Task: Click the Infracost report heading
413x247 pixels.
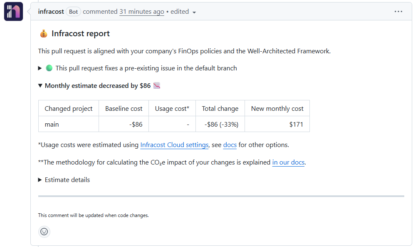Action: tap(81, 33)
